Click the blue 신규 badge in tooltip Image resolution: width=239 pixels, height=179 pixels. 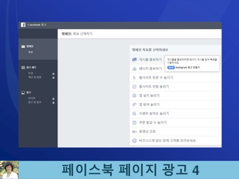click(171, 68)
